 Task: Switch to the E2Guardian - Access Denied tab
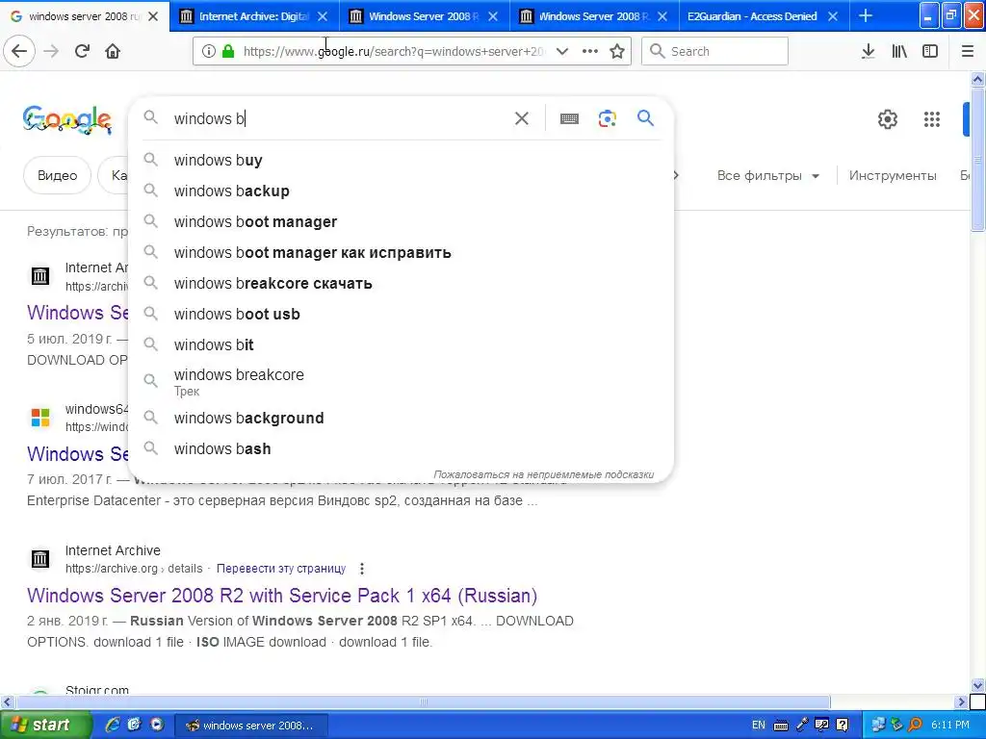752,16
